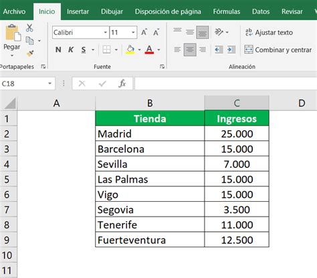Align text right
Viewport: 317px width, 278px height.
coord(203,49)
